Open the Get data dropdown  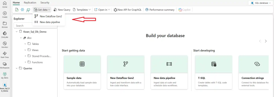tap(42, 10)
